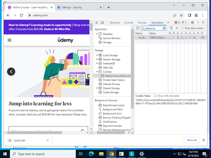
Task: Refresh the cookies table
Action: pyautogui.click(x=138, y=28)
